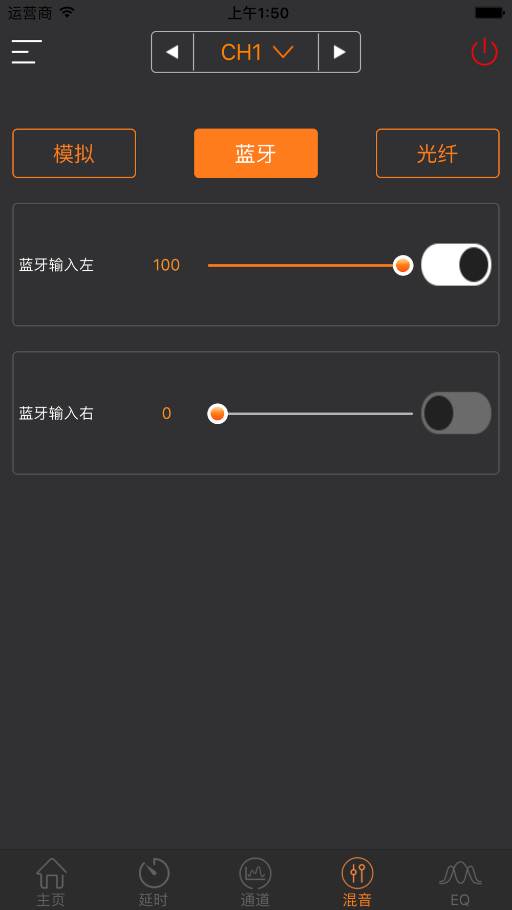Screen dimensions: 512x910
Task: Click the 蓝牙输入左 volume slider track
Action: (x=310, y=265)
